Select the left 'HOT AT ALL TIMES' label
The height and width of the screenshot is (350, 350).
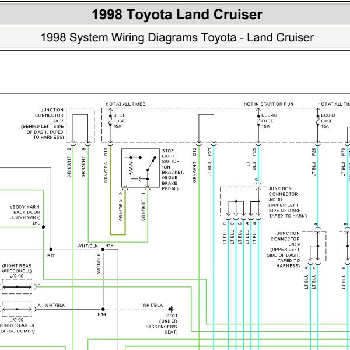[x=125, y=104]
